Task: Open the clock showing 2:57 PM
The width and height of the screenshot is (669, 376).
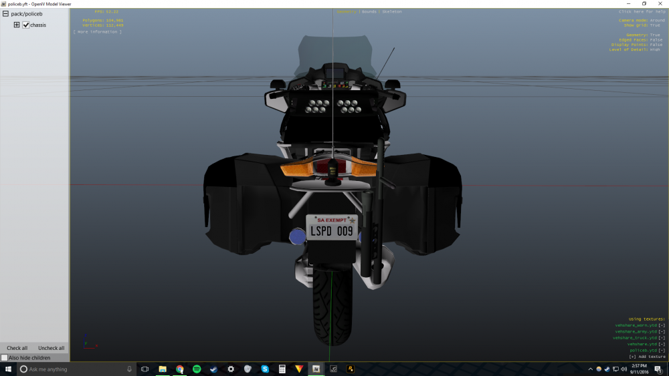Action: pyautogui.click(x=639, y=369)
